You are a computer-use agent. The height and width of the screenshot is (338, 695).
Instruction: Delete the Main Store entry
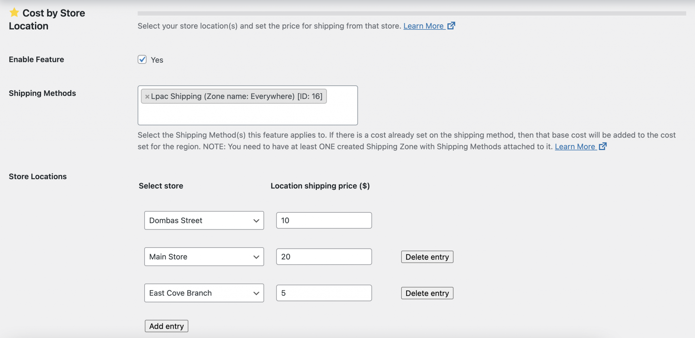pos(427,257)
